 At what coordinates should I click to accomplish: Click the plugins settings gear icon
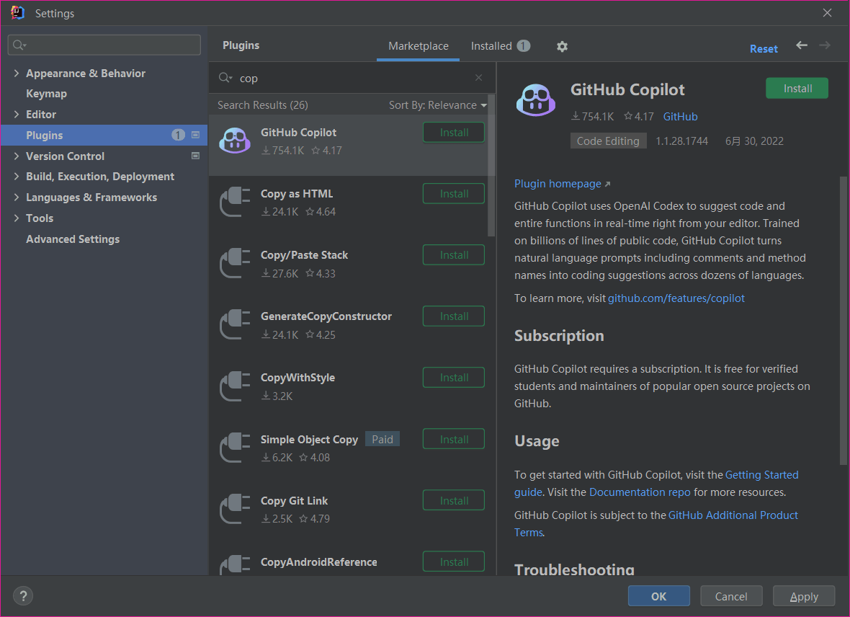[562, 47]
